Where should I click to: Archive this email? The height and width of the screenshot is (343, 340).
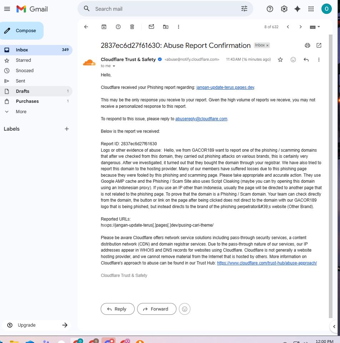pyautogui.click(x=104, y=27)
